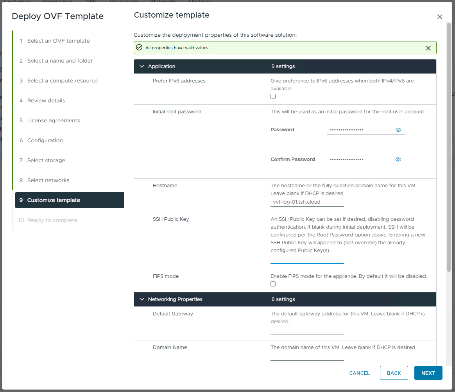
Task: Focus the SSH Public Key field
Action: pyautogui.click(x=307, y=259)
